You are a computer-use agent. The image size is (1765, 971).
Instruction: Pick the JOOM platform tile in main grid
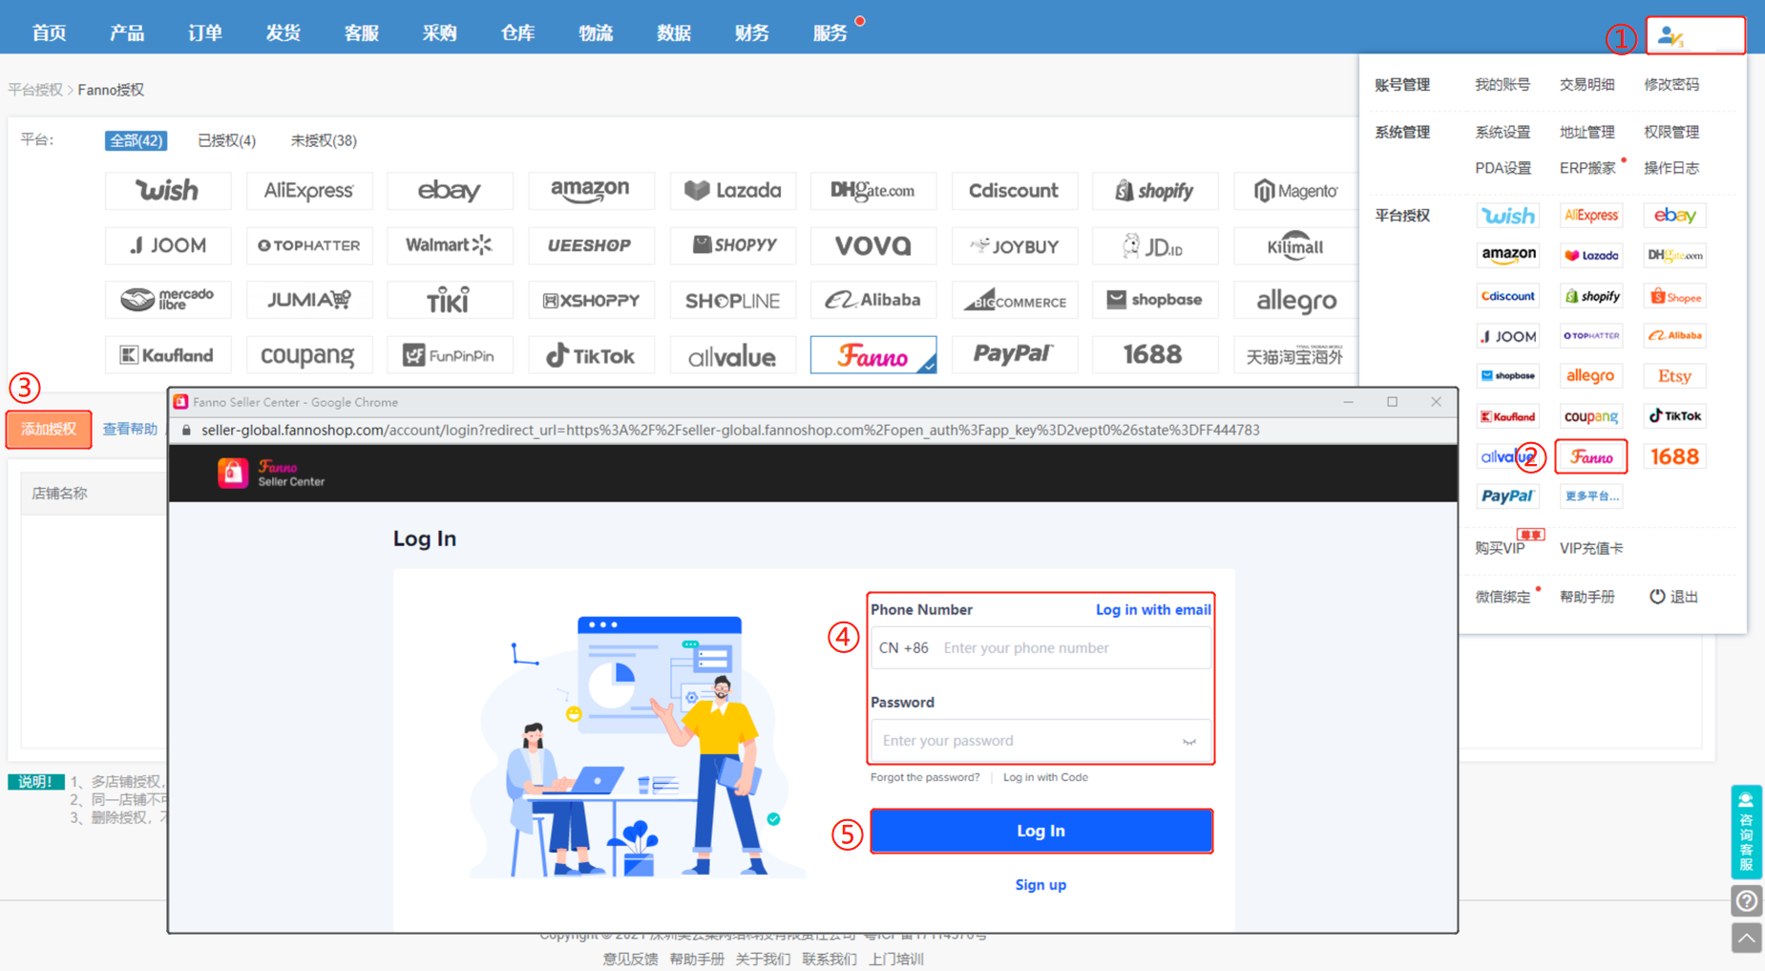(x=167, y=246)
